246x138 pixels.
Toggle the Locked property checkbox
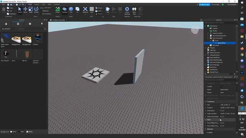point(221,87)
